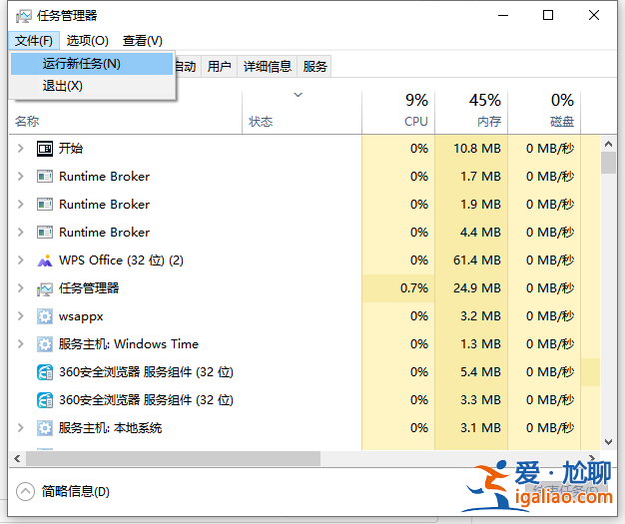
Task: Click the 3.2 MB memory value
Action: (480, 316)
